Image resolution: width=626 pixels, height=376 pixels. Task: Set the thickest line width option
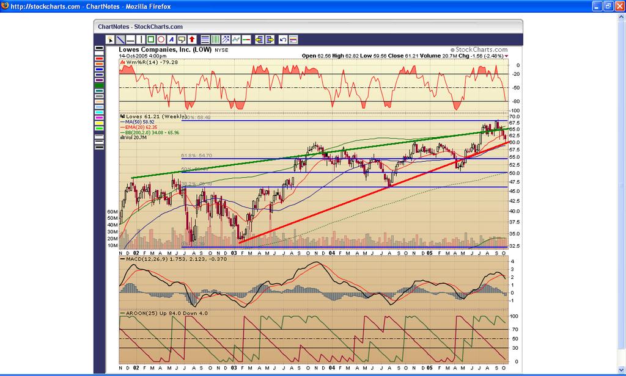click(x=99, y=148)
